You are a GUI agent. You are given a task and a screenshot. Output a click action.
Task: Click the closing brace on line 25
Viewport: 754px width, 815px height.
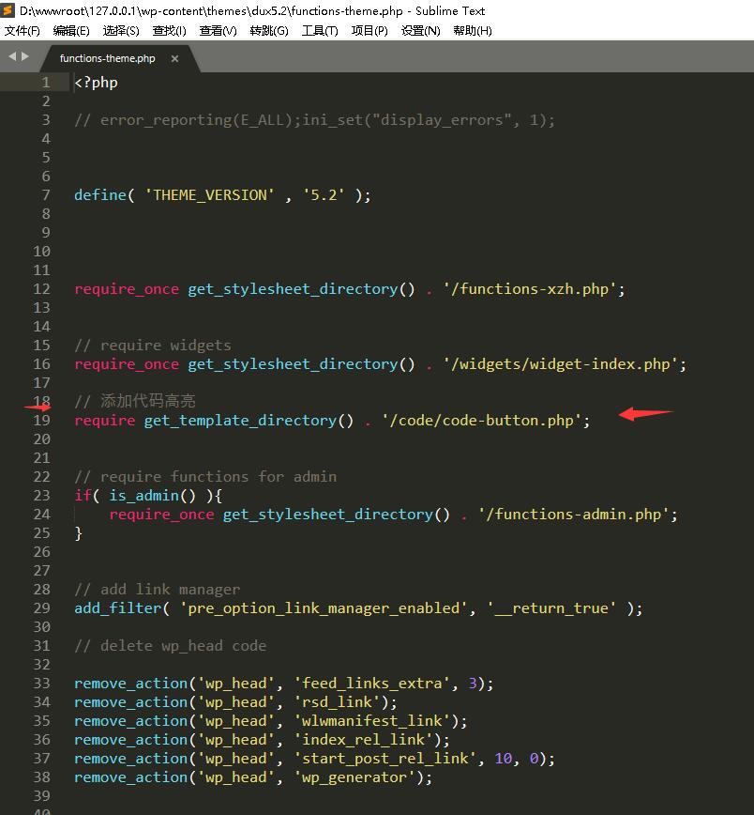point(79,532)
